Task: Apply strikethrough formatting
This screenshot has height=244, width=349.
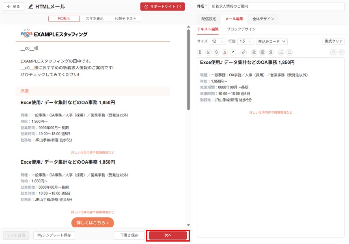Action: (x=216, y=52)
